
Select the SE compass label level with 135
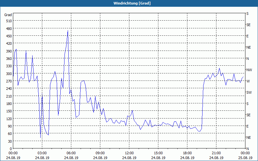tap(248, 115)
